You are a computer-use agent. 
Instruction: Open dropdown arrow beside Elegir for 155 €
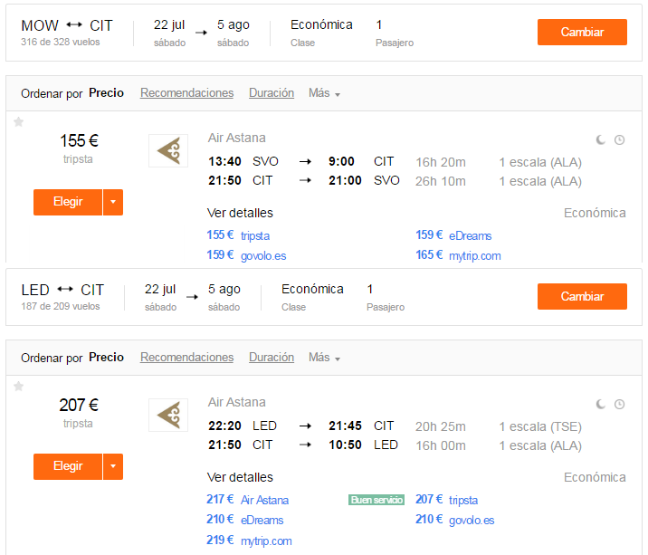113,202
